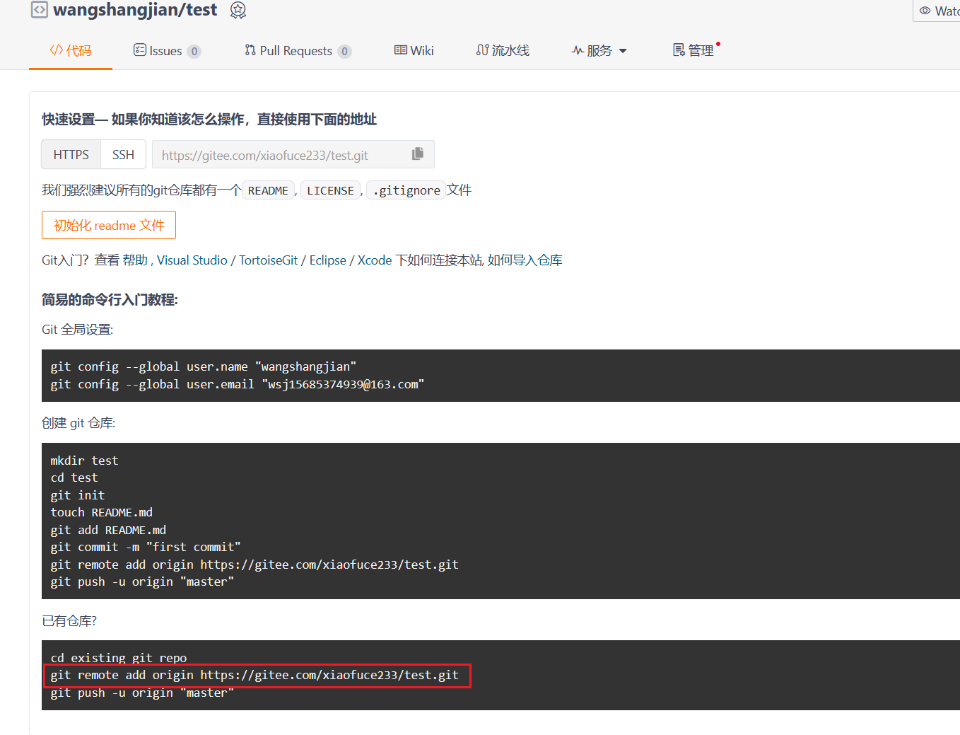Switch to SSH clone address

(x=123, y=155)
